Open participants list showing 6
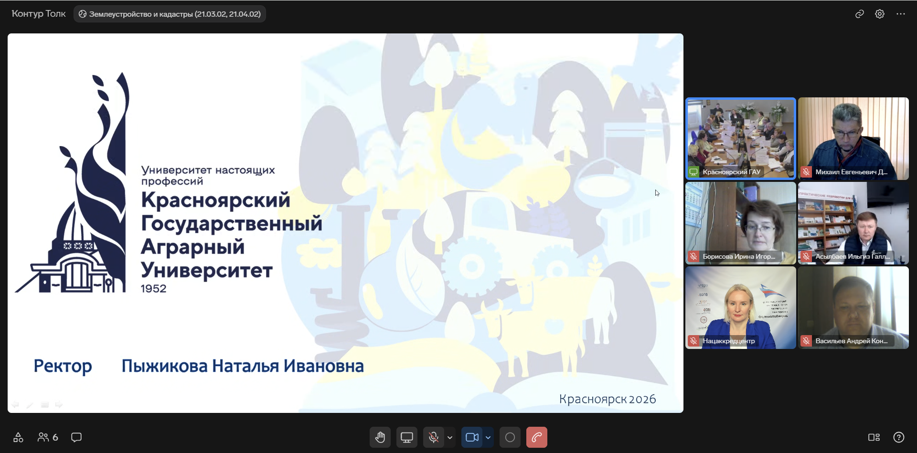Image resolution: width=917 pixels, height=453 pixels. click(x=48, y=437)
